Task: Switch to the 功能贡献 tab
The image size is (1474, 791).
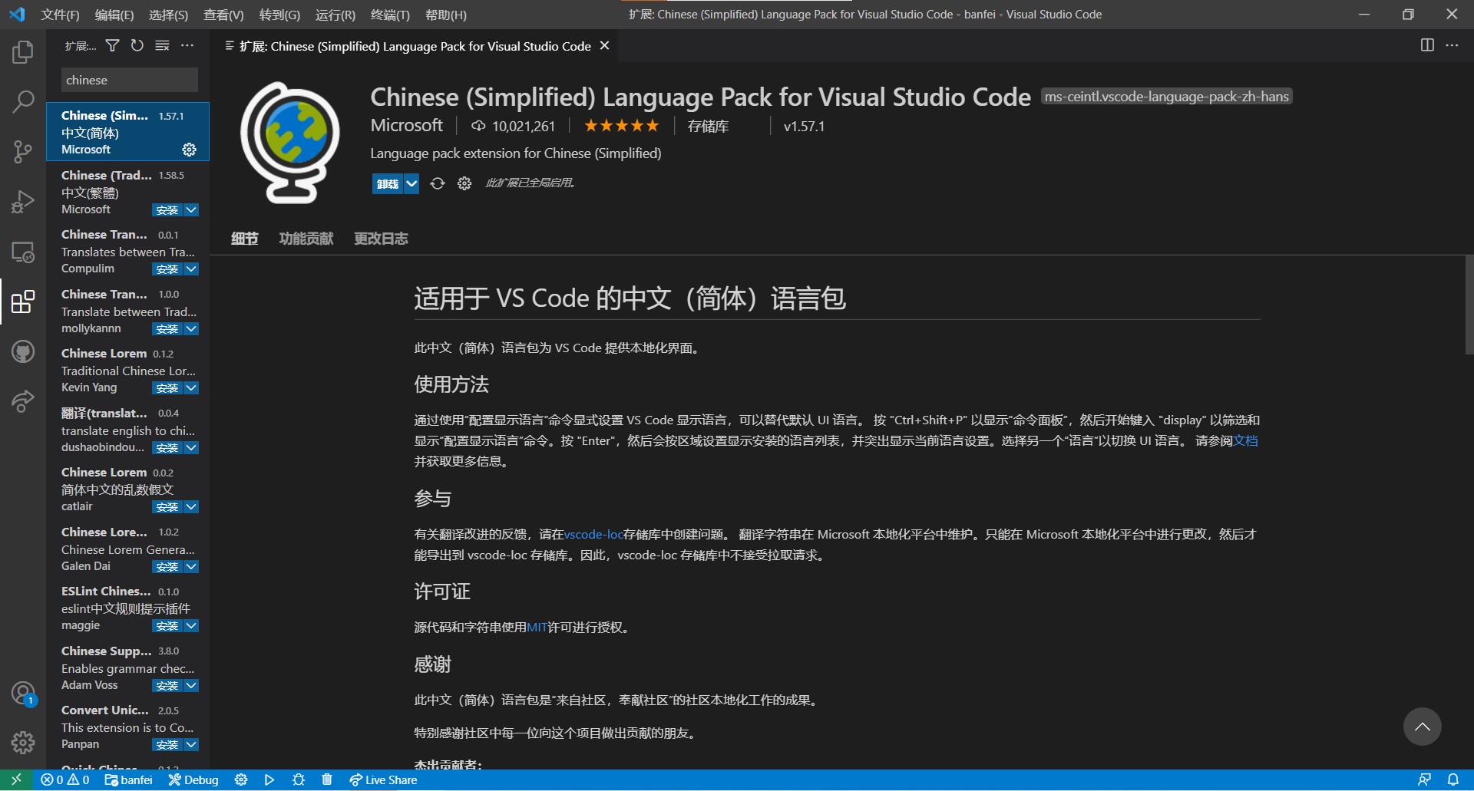Action: [x=306, y=239]
